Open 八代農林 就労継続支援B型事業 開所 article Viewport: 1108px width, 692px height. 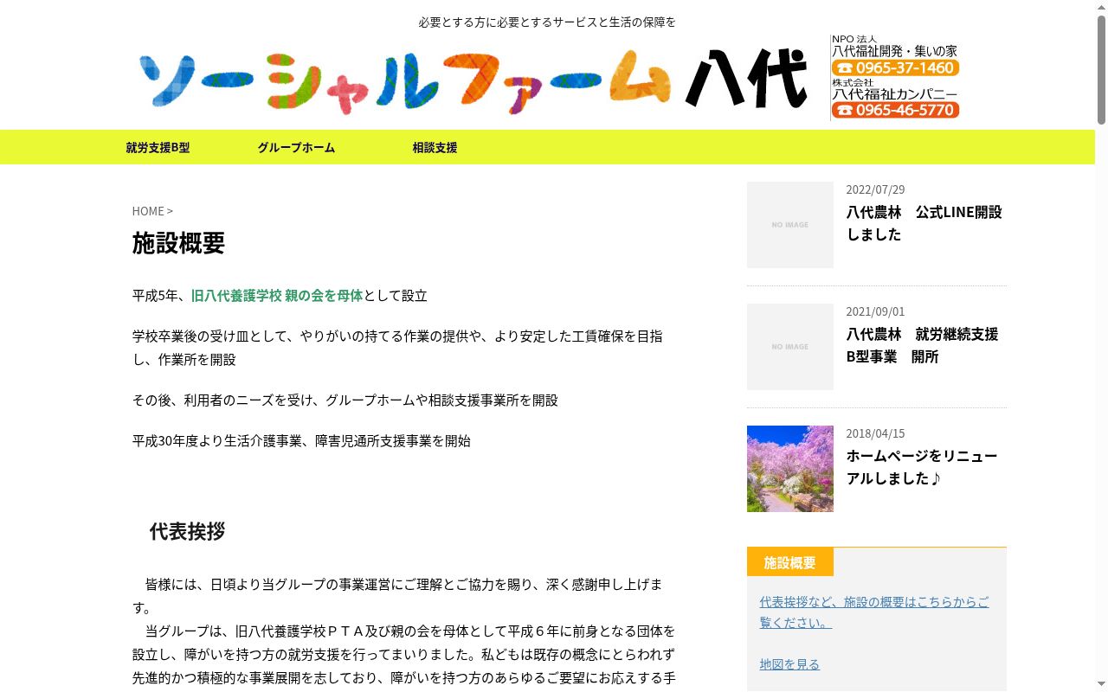[922, 345]
